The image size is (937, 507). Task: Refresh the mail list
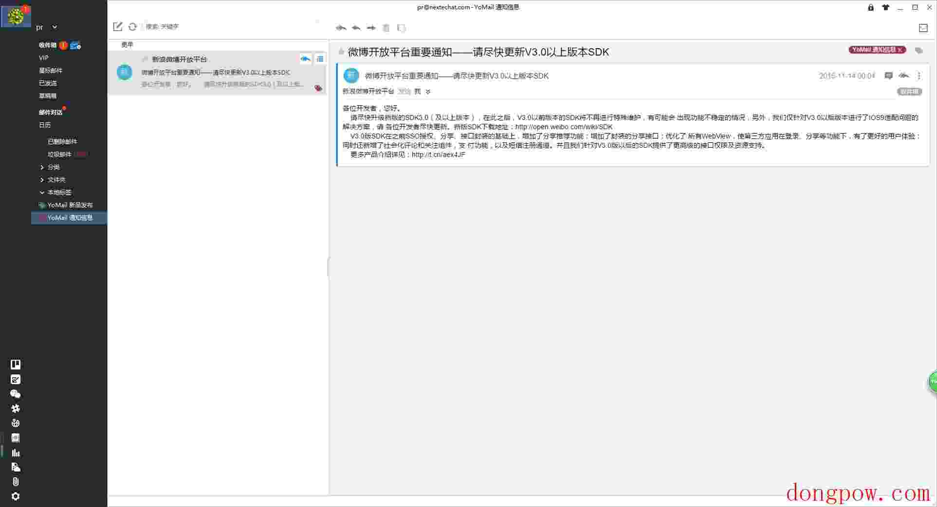tap(132, 27)
